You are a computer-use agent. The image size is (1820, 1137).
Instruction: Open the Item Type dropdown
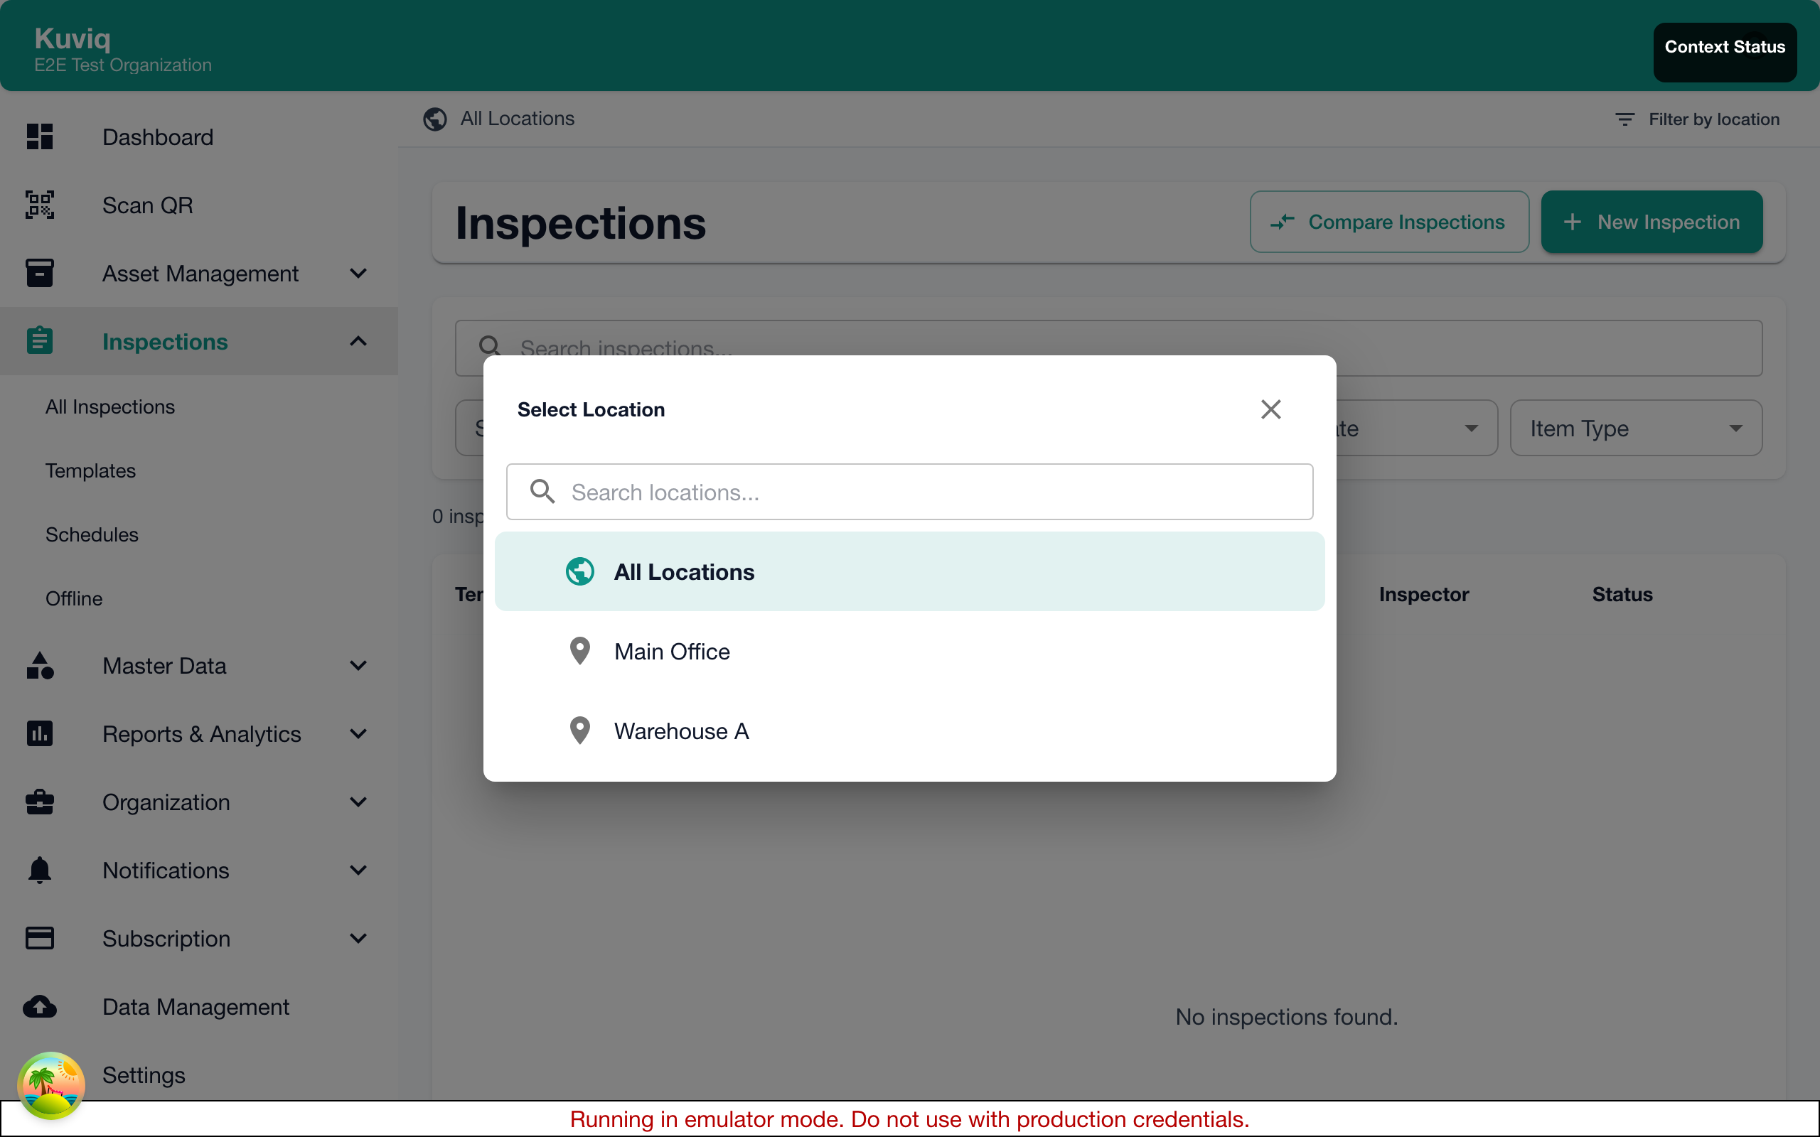[x=1635, y=427]
